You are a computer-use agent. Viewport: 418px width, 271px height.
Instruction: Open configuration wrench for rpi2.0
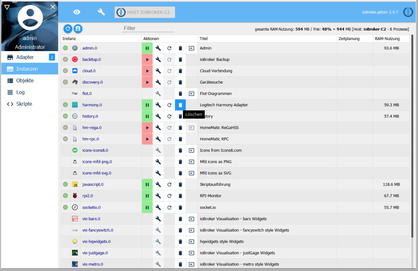158,196
